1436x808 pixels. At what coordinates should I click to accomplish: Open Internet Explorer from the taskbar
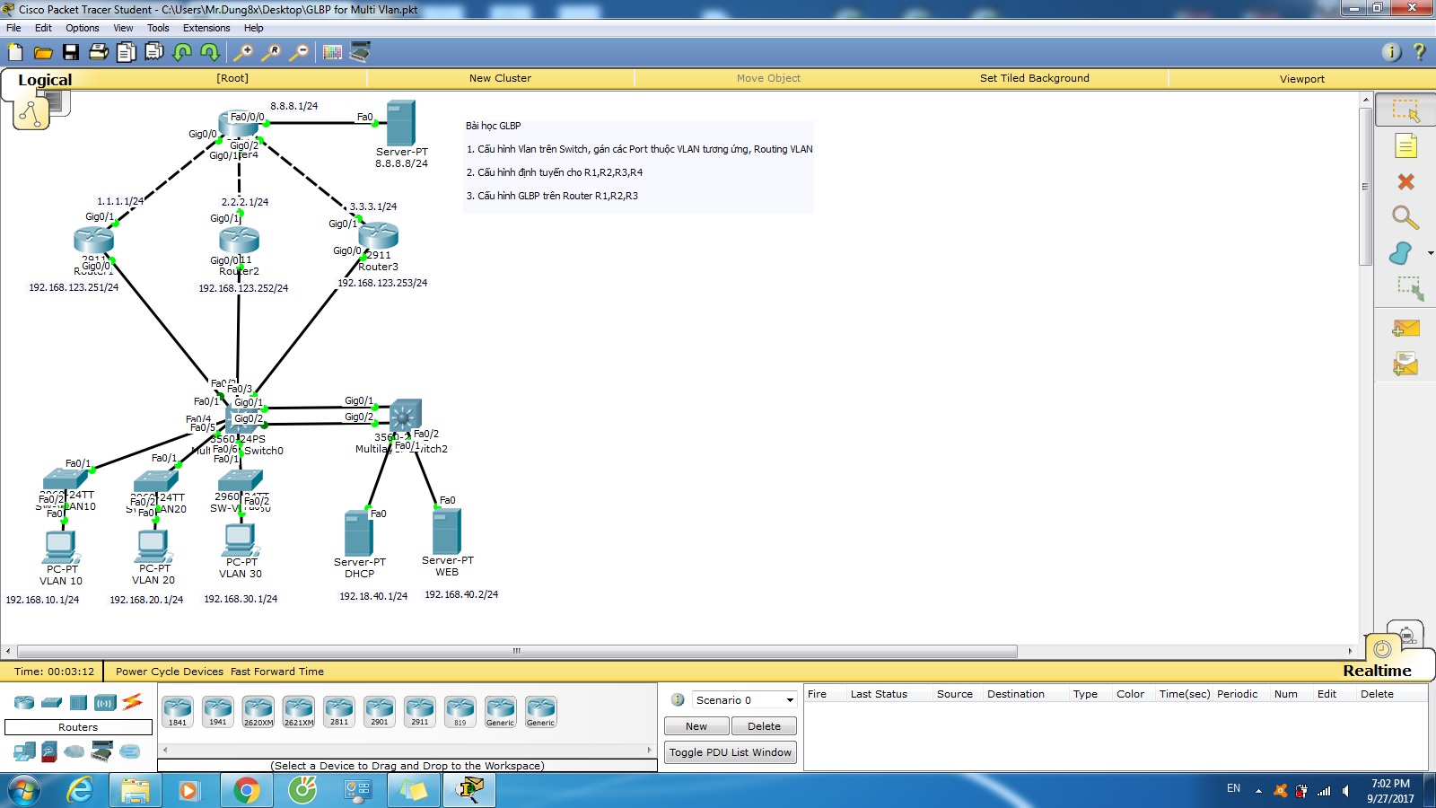click(x=81, y=790)
